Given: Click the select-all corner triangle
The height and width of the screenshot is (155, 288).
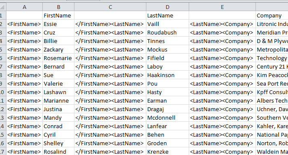Looking at the screenshot, I should pyautogui.click(x=3, y=7).
